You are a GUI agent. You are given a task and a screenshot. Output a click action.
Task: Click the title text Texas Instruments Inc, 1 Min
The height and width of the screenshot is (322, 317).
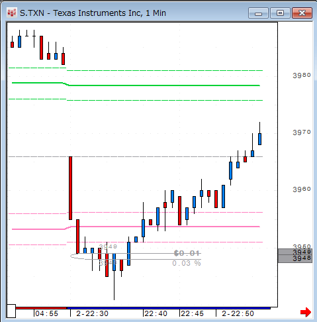(x=109, y=13)
